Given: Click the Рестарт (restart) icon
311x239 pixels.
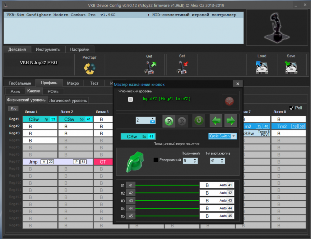Looking at the screenshot, I should (x=90, y=68).
